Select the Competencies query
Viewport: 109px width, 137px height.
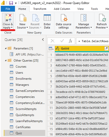(x=25, y=97)
